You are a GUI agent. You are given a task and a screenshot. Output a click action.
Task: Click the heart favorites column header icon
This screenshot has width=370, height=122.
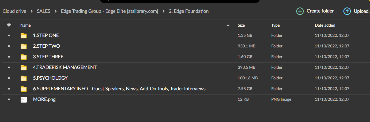[x=9, y=25]
